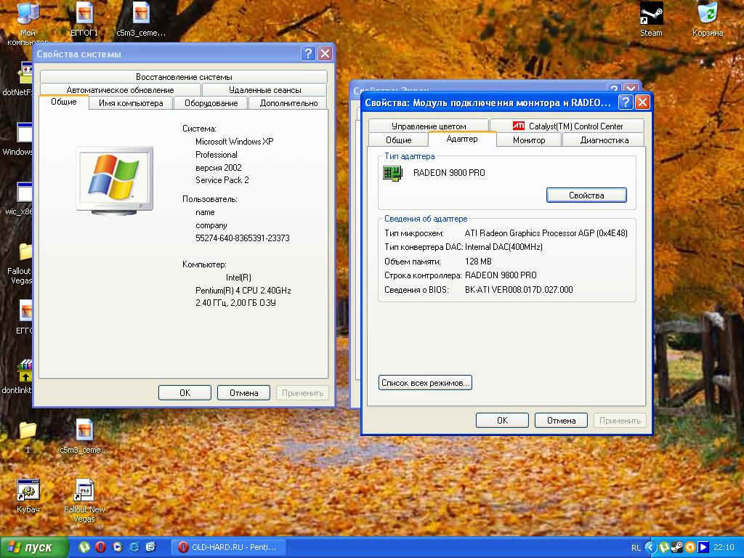Open the Автоматическое обновление tab
Image resolution: width=744 pixels, height=558 pixels.
tap(121, 89)
